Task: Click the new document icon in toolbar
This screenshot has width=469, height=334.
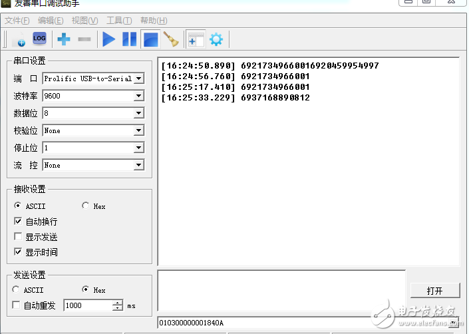Action: (19, 39)
